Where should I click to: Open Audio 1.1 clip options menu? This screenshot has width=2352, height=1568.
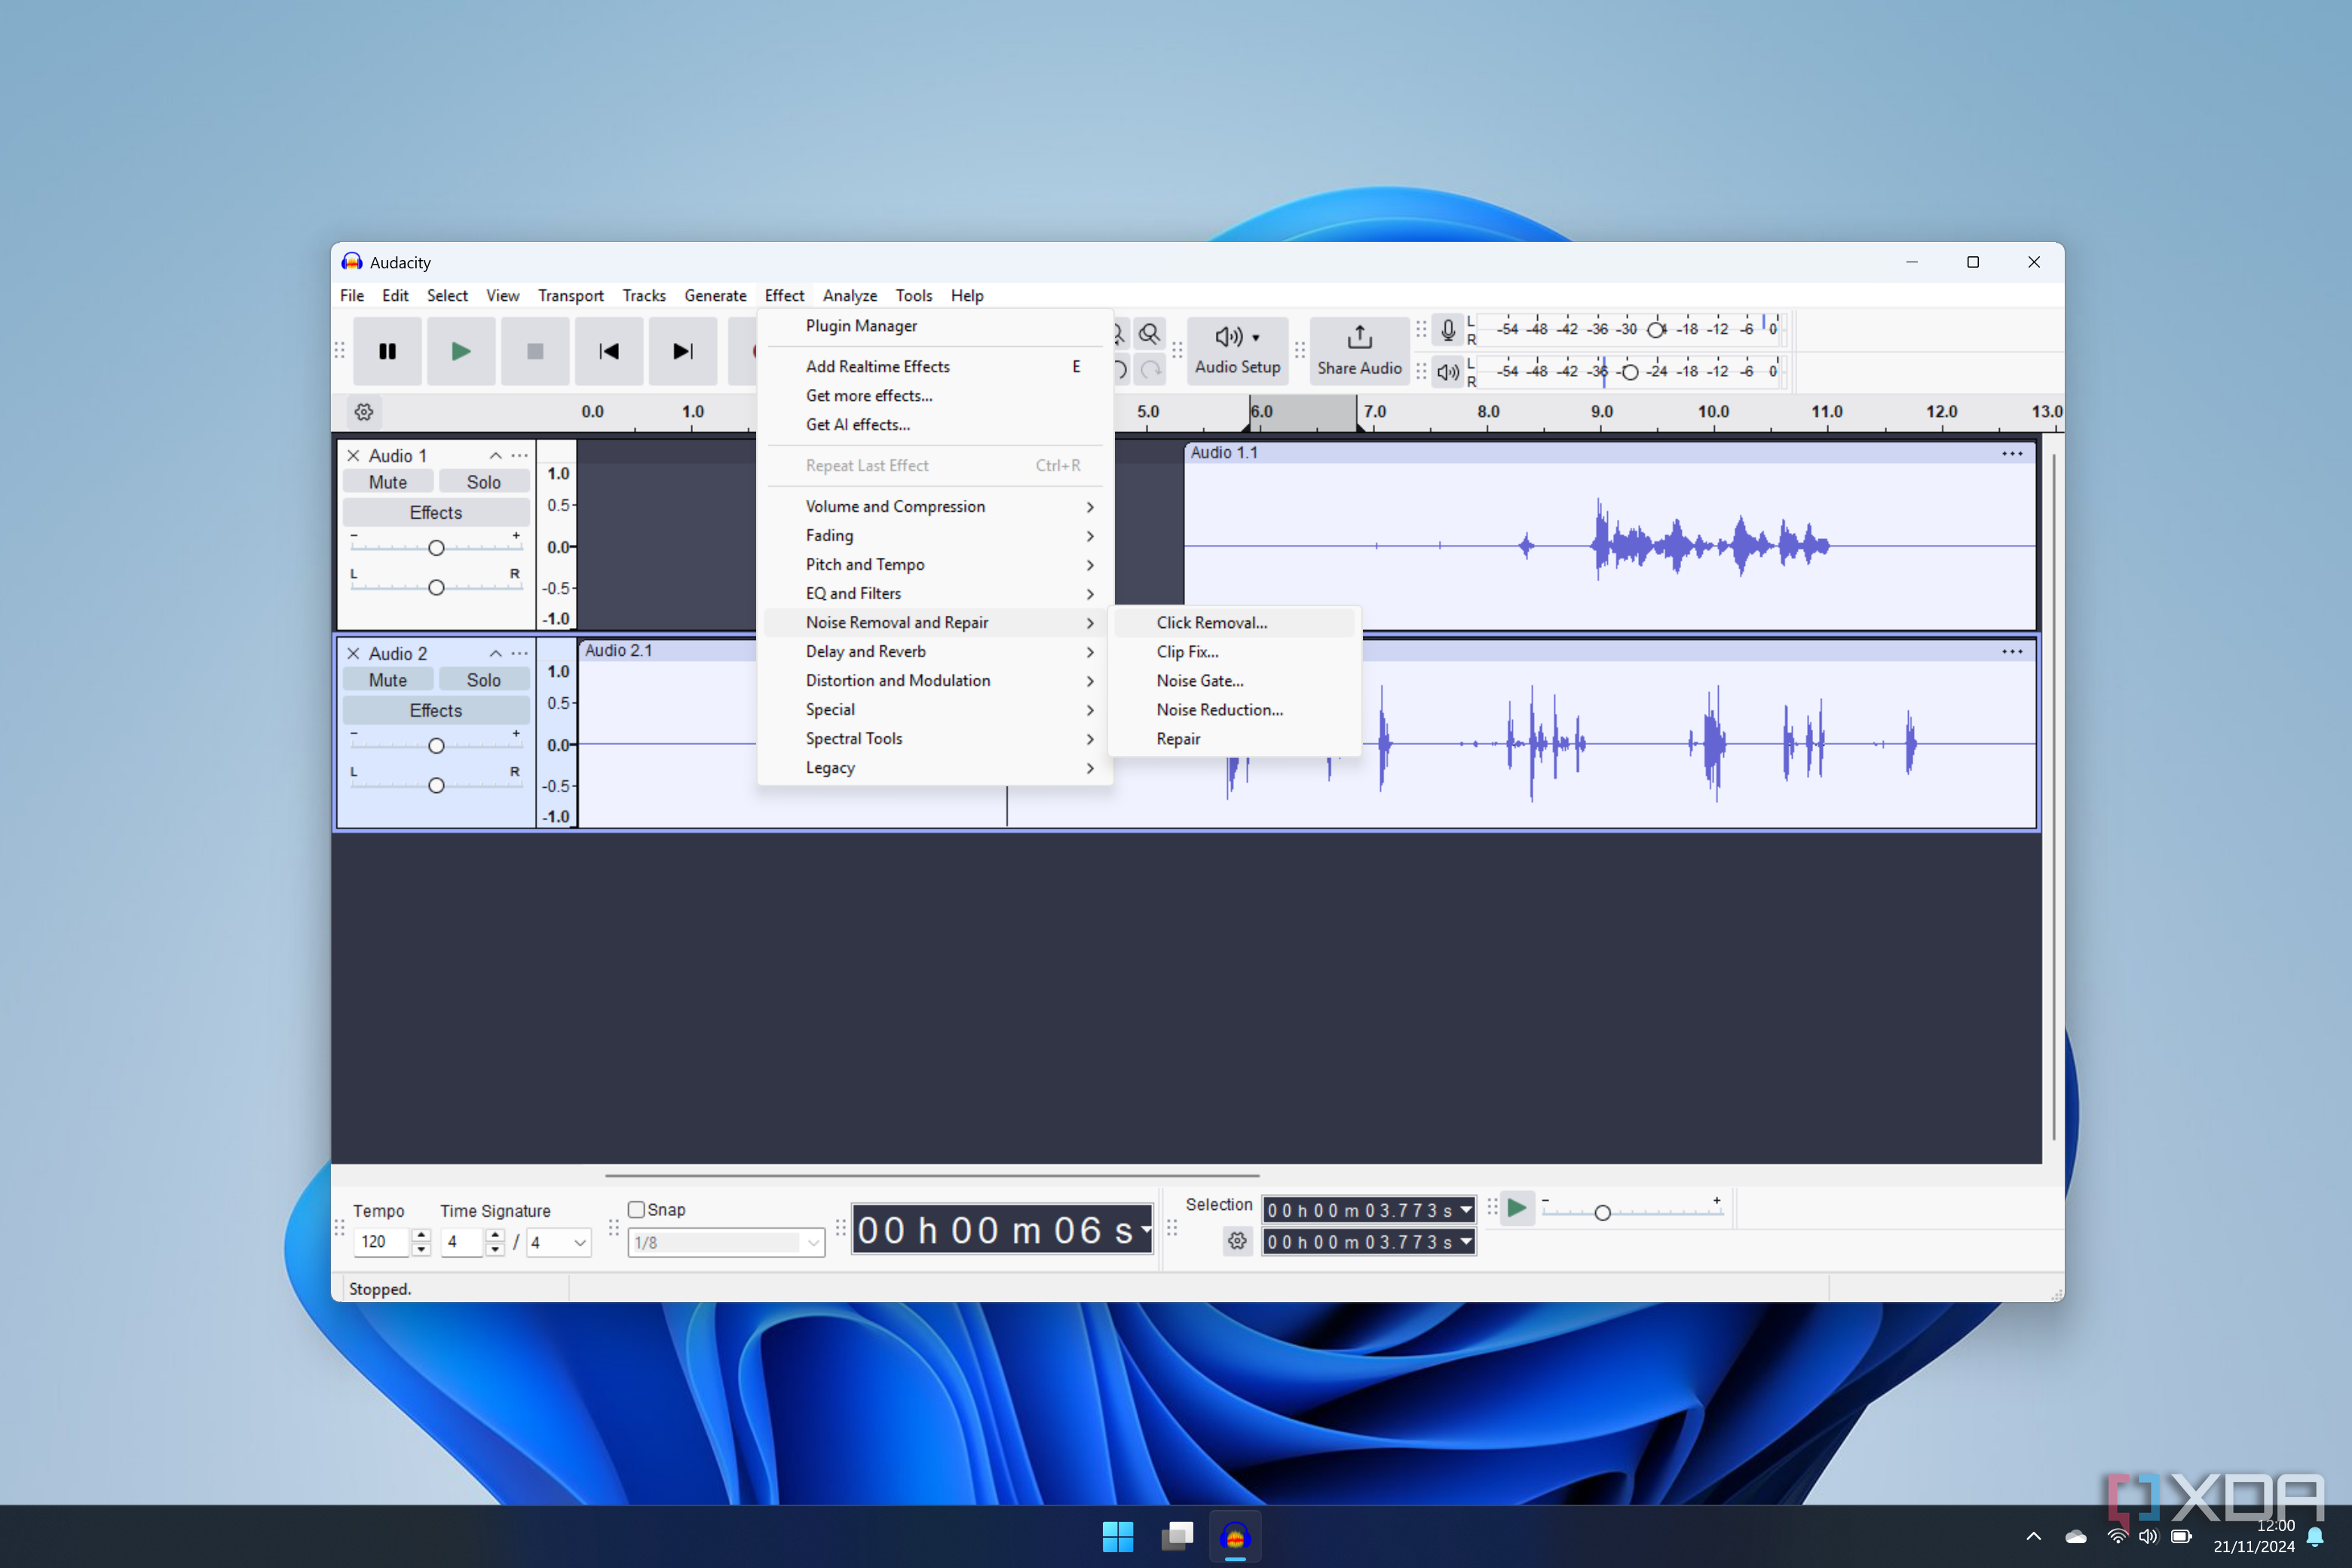tap(2012, 454)
